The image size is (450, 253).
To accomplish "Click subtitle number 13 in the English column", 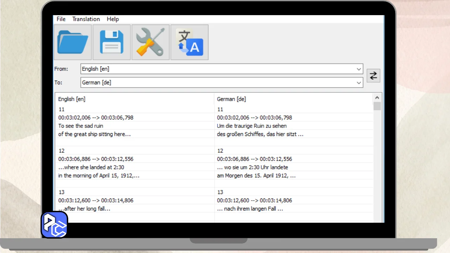I will pyautogui.click(x=62, y=192).
